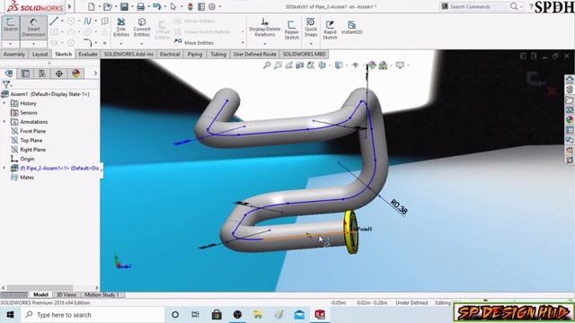Open the Smart Dimension dropdown arrow
The height and width of the screenshot is (323, 575).
(33, 44)
